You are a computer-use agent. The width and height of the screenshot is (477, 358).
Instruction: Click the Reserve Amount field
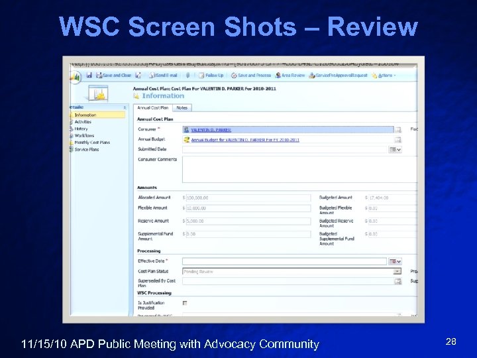pos(248,221)
